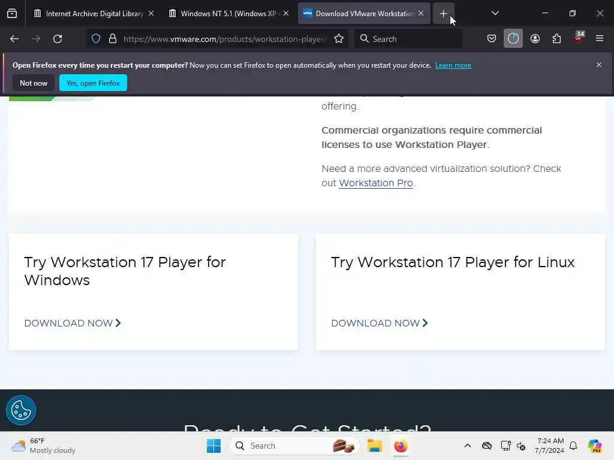Open File Explorer from taskbar
614x460 pixels.
click(x=374, y=446)
